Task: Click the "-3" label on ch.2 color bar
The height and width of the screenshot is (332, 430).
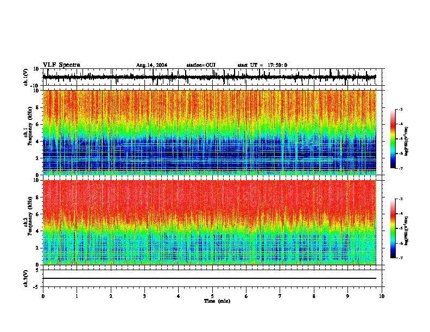Action: [401, 199]
